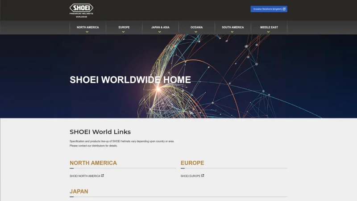Expand the chevron under NORTH AMERICA
Viewport: 357px width, 201px height.
(87, 32)
